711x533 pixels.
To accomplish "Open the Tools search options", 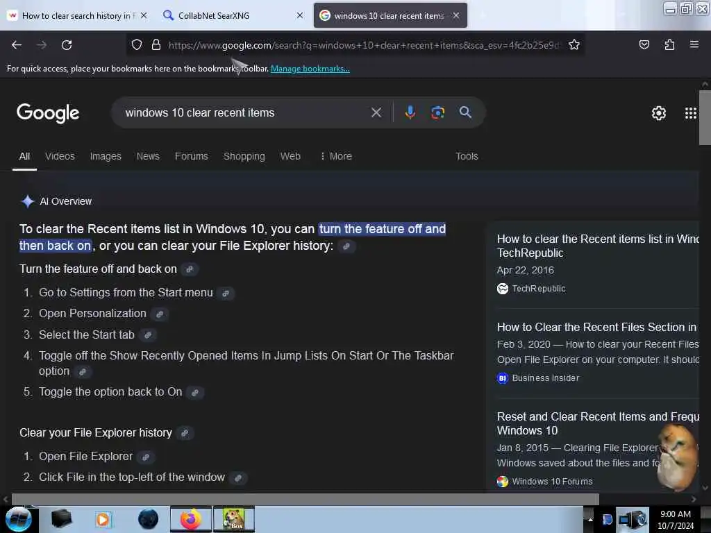I will coord(467,156).
